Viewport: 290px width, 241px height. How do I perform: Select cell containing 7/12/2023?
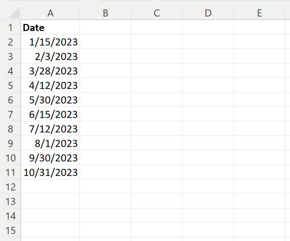click(x=50, y=129)
